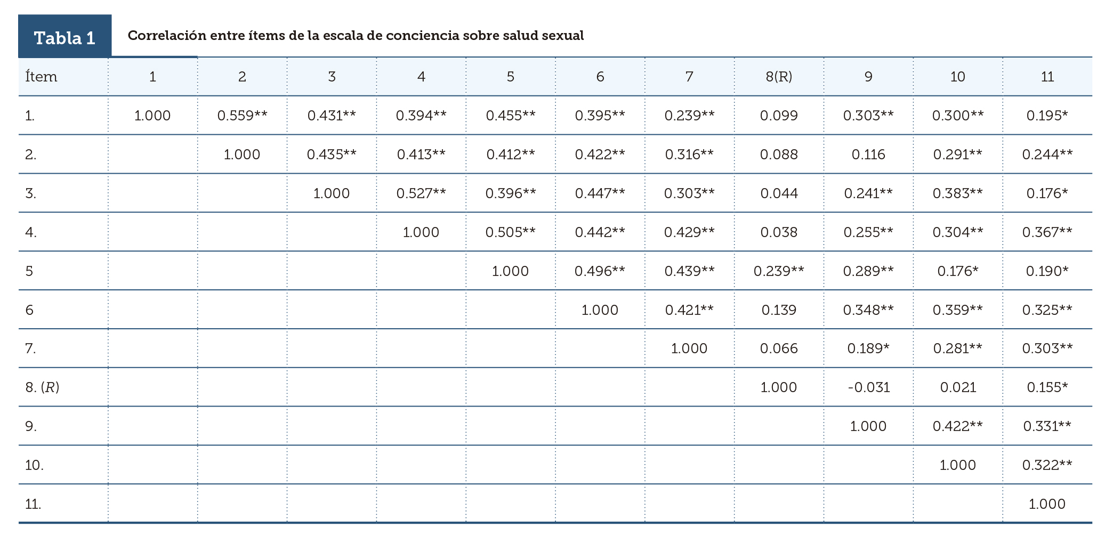Image resolution: width=1113 pixels, height=544 pixels.
Task: Click the 1.000 value in row 11
Action: 1047,504
